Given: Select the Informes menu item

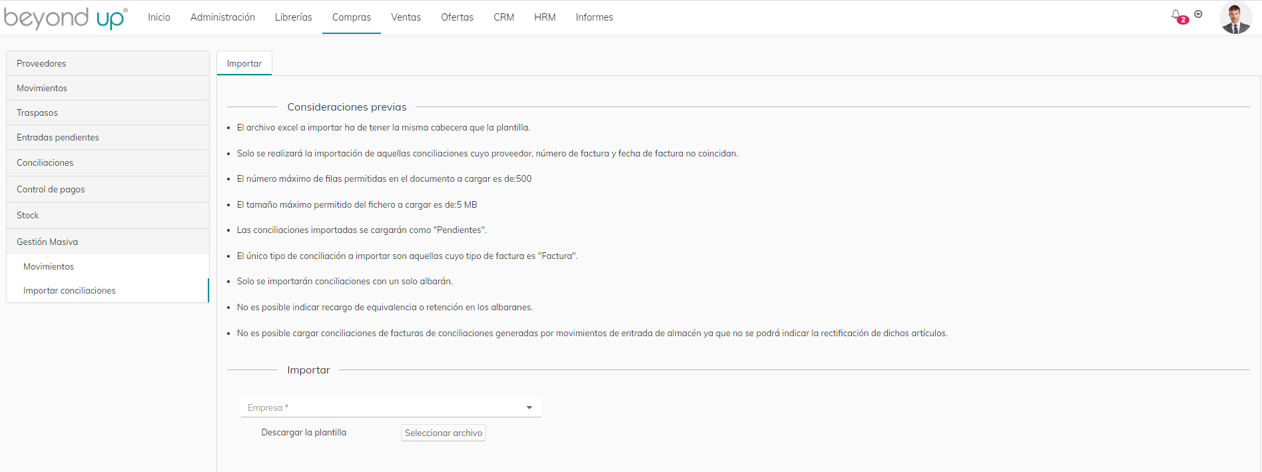Looking at the screenshot, I should [594, 17].
